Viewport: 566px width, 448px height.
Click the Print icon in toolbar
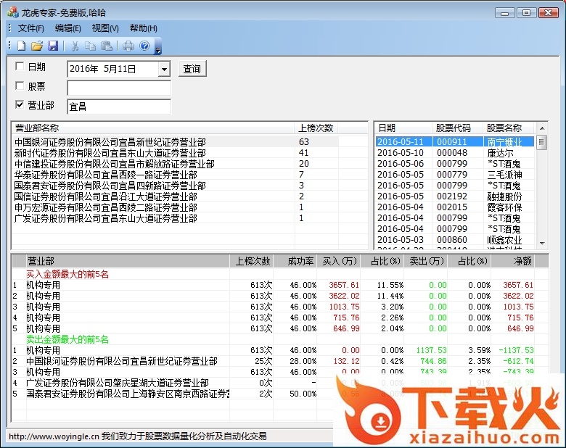click(x=128, y=46)
